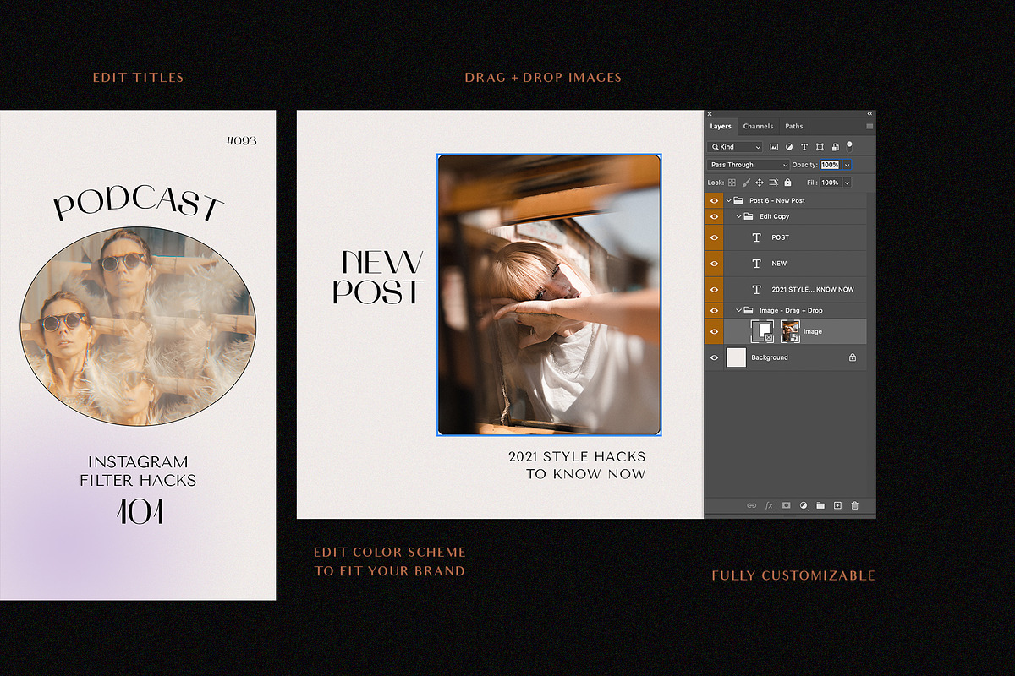The image size is (1015, 676).
Task: Hide the Edit Copy group
Action: click(714, 216)
